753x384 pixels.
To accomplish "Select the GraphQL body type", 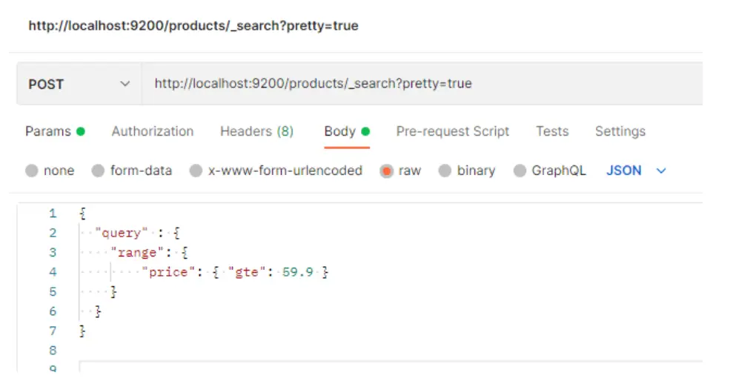I will [520, 171].
